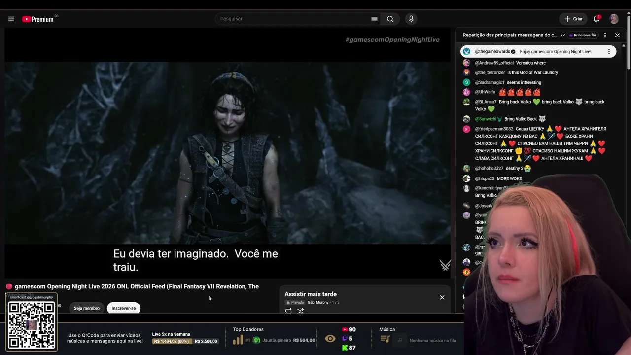Click the 'Live 5x na Semana' label

[x=171, y=334]
